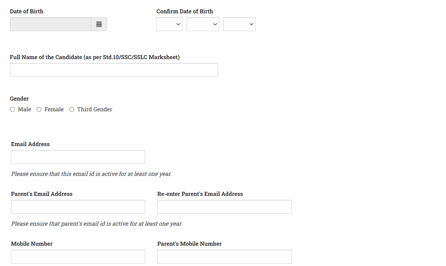Focus the Parent's Email Address field
The height and width of the screenshot is (266, 446).
78,207
